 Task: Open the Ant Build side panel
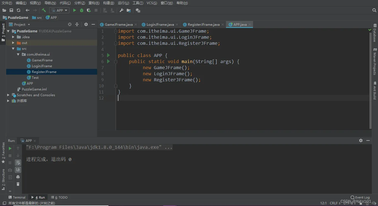[375, 90]
